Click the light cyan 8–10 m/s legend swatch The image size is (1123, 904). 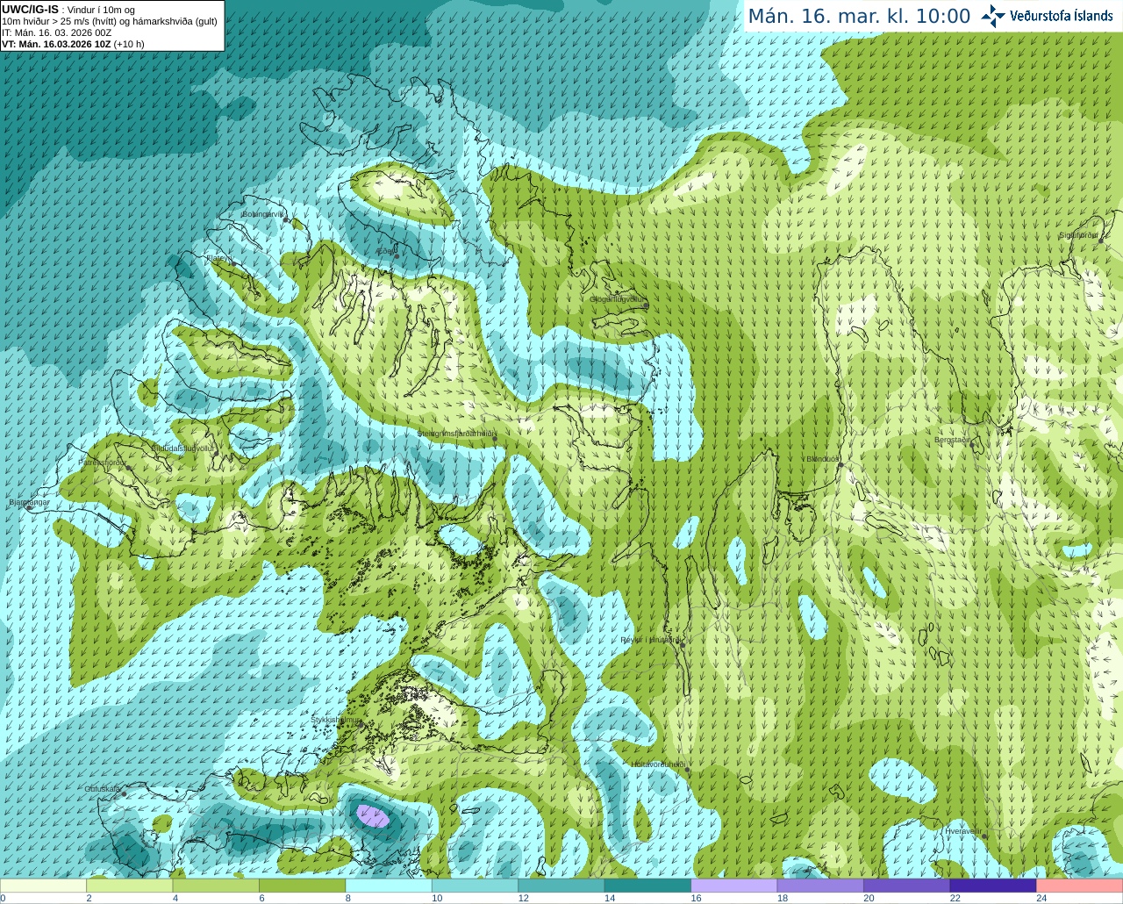pos(389,886)
